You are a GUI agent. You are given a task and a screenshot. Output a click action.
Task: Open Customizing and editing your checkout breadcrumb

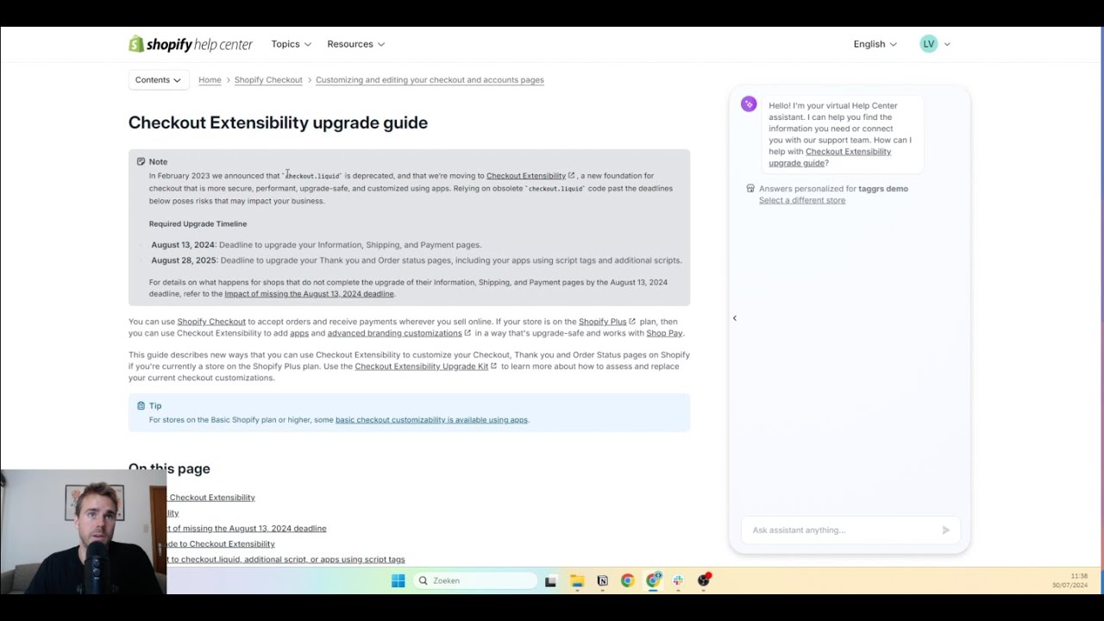(x=430, y=79)
